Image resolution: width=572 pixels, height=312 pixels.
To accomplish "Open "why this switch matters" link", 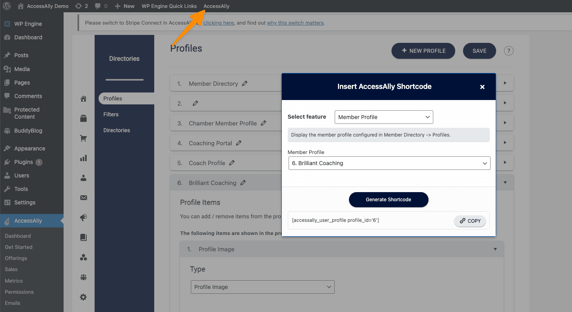I will click(295, 23).
